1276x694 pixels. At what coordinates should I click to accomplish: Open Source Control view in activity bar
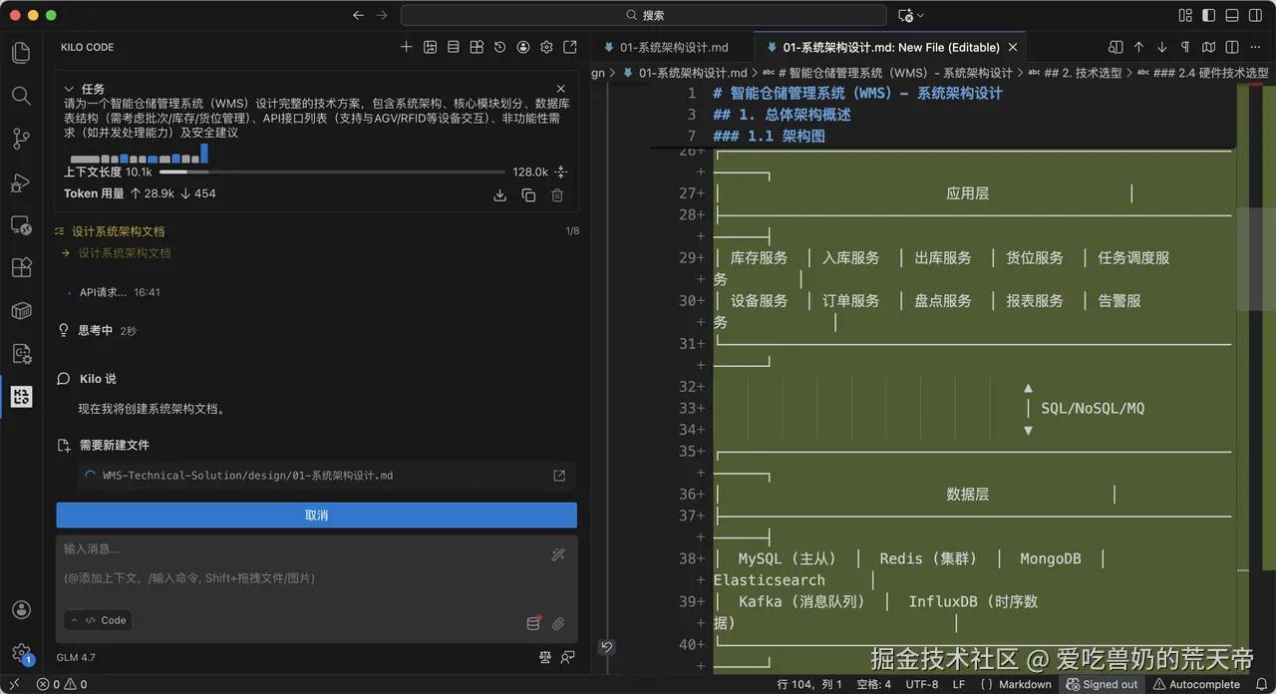[x=20, y=139]
